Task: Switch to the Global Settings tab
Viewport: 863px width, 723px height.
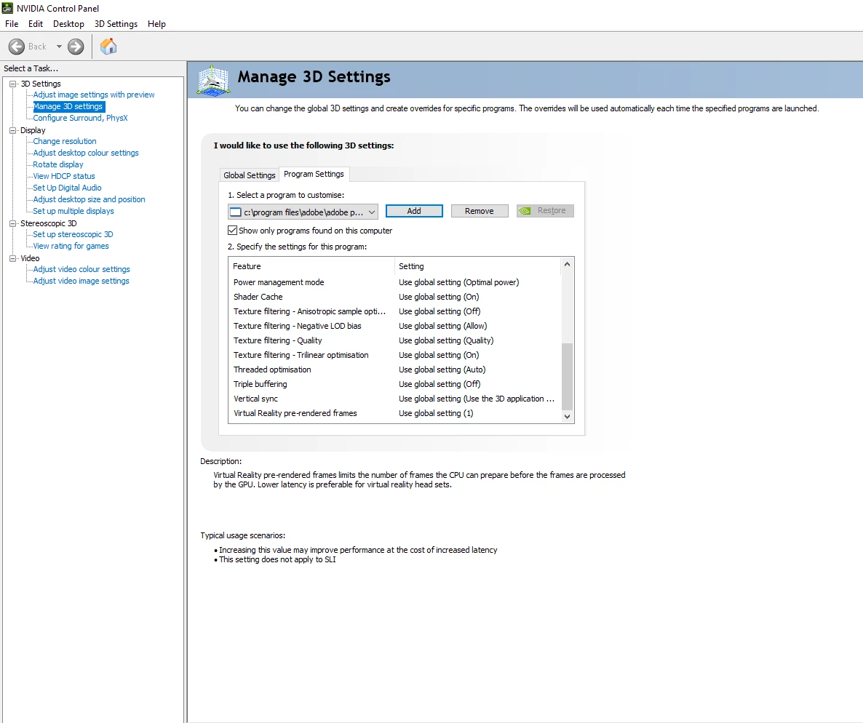Action: pyautogui.click(x=250, y=175)
